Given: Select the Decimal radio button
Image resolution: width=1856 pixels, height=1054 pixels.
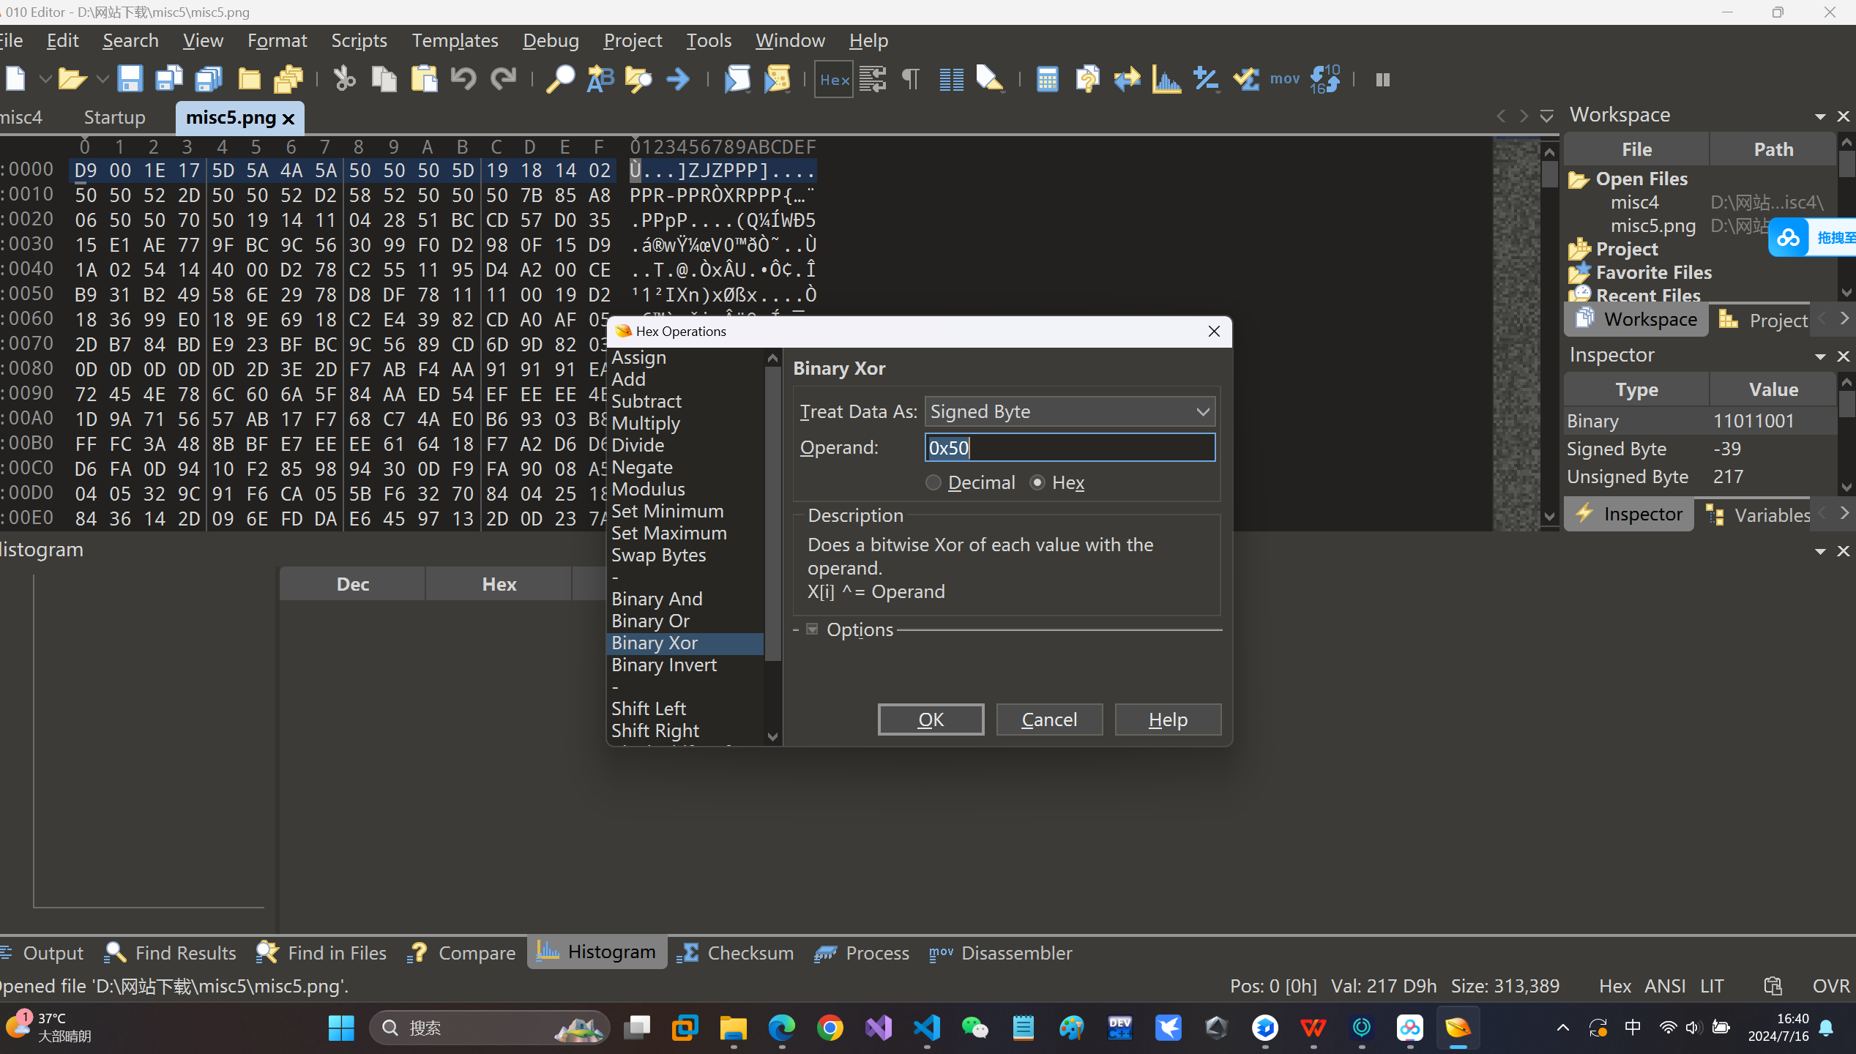Looking at the screenshot, I should pos(933,483).
